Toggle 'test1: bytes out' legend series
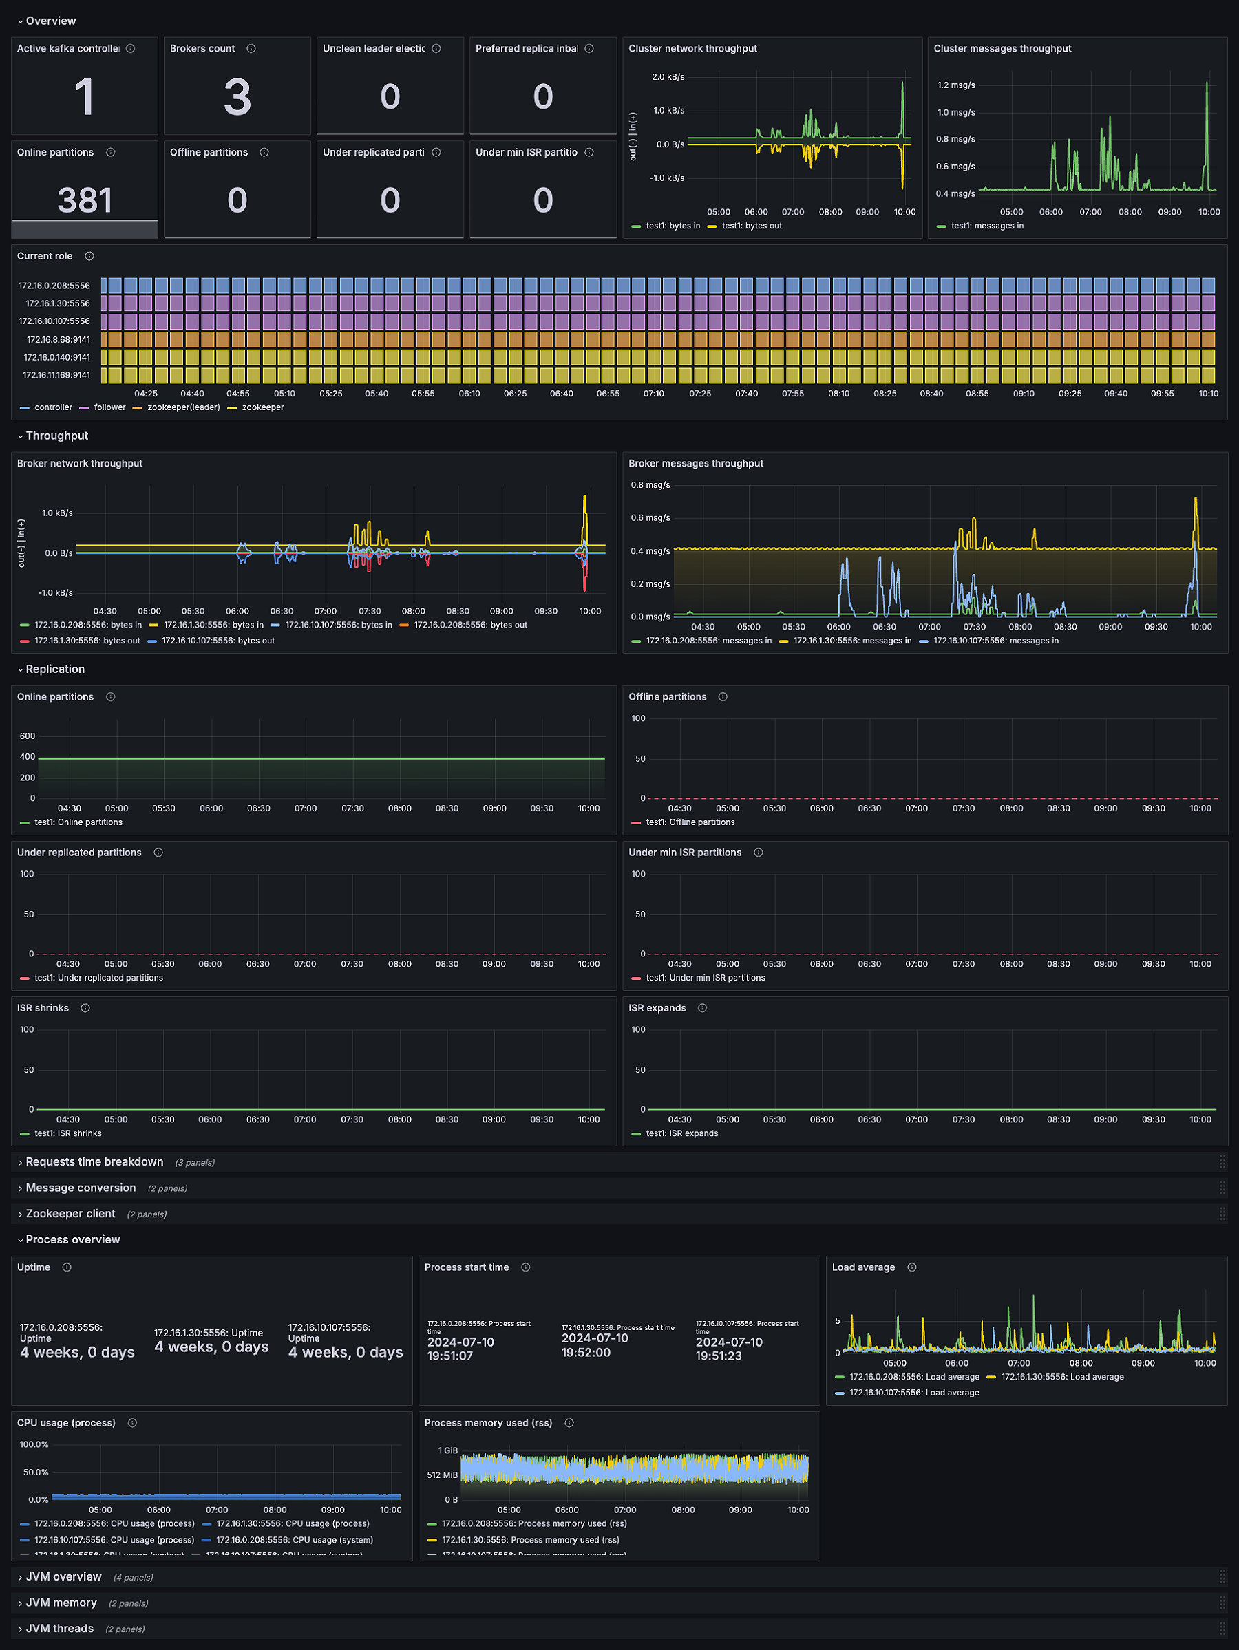Viewport: 1239px width, 1650px height. [x=751, y=226]
